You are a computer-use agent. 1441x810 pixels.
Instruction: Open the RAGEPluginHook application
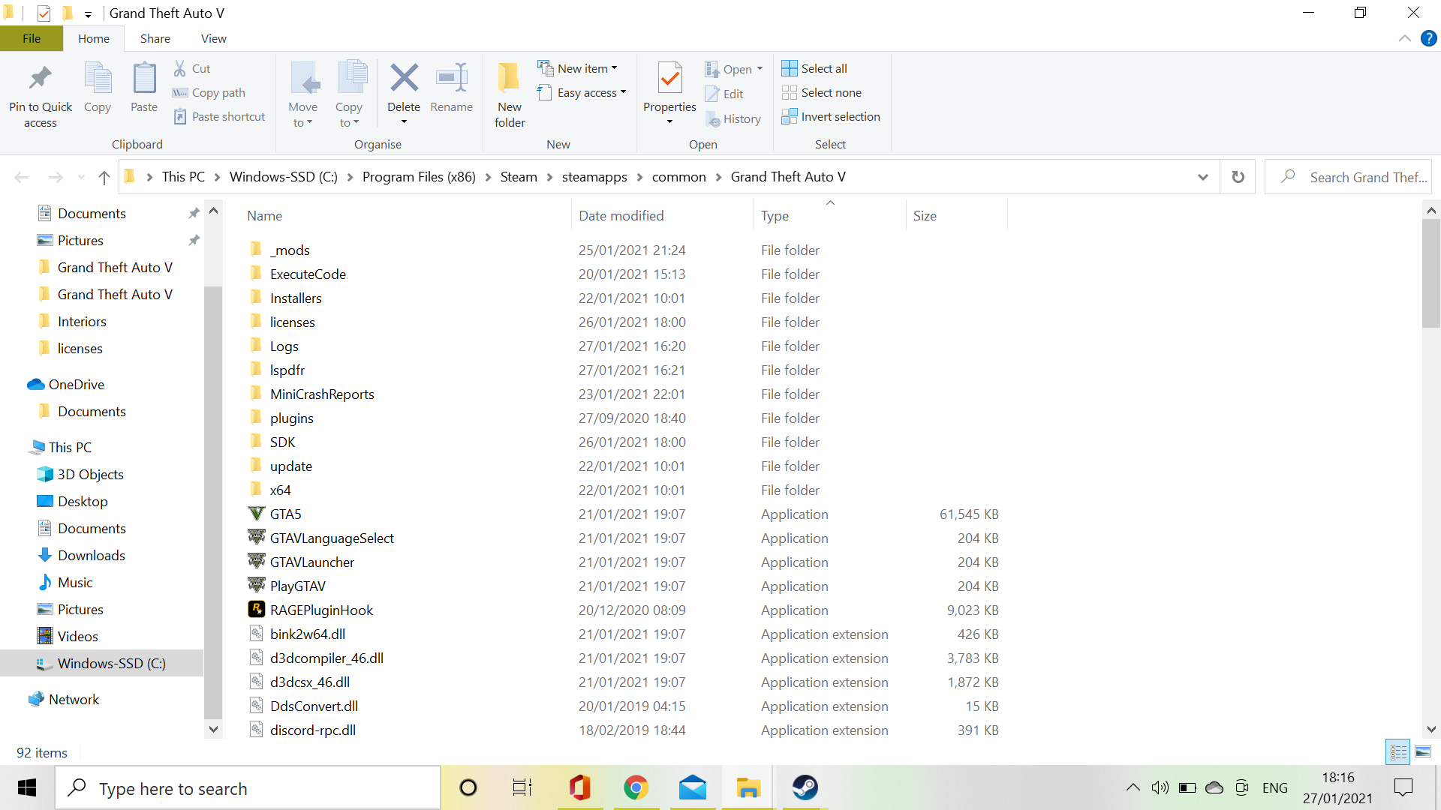tap(321, 610)
